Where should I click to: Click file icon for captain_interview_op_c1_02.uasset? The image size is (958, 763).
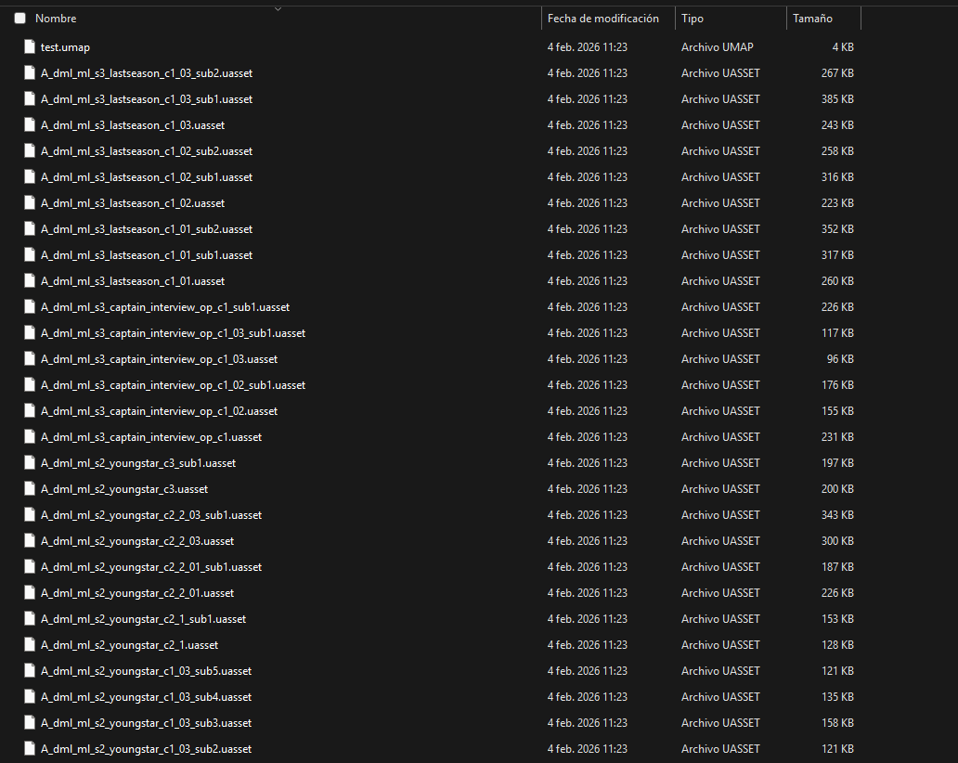(30, 410)
